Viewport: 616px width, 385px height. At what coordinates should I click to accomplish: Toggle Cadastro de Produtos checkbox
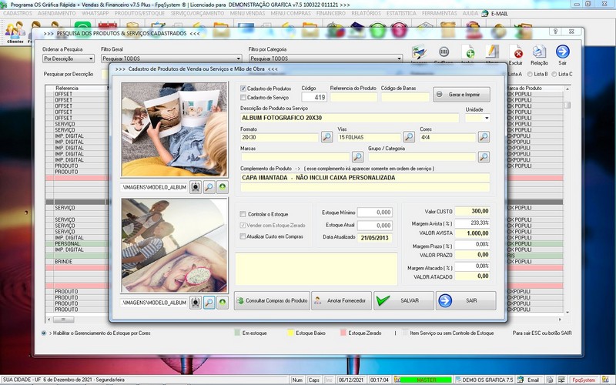pyautogui.click(x=243, y=89)
